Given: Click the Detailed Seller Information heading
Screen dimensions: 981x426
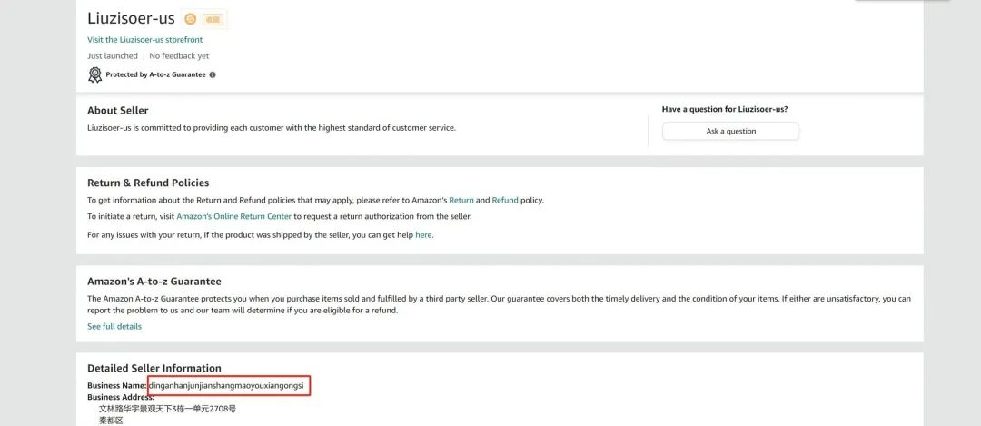Looking at the screenshot, I should pos(154,368).
